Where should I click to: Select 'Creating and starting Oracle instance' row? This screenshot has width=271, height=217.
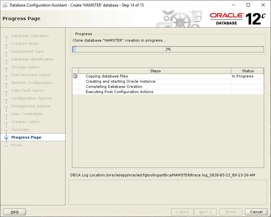(x=168, y=81)
